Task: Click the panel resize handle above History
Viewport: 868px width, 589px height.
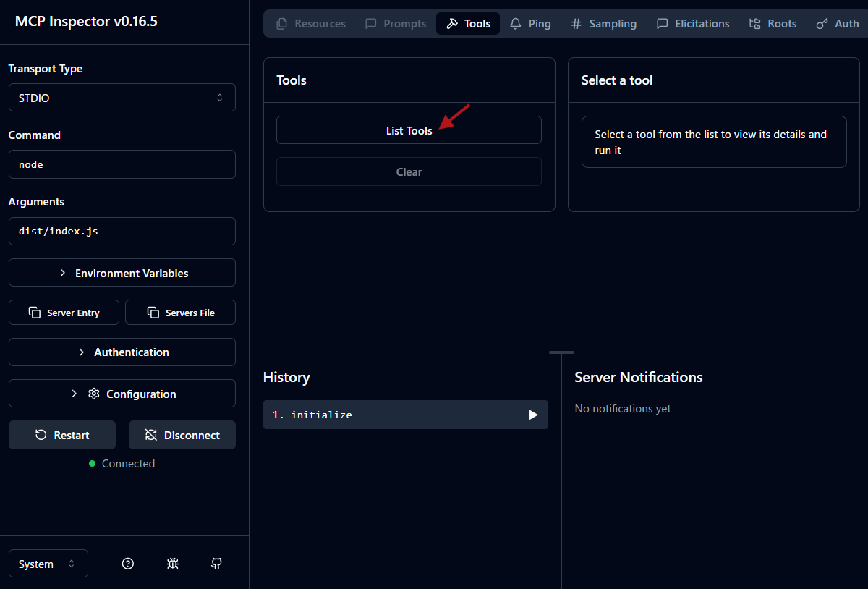Action: coord(561,352)
